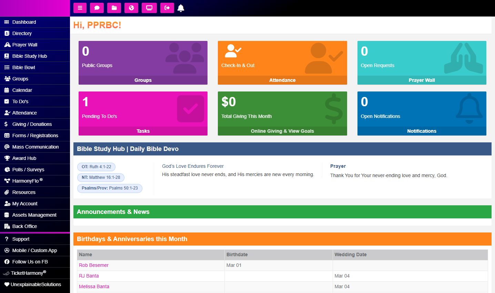Screen dimensions: 495x293
Task: Open the NT: Matthew 16:1-28 reading
Action: 101,177
